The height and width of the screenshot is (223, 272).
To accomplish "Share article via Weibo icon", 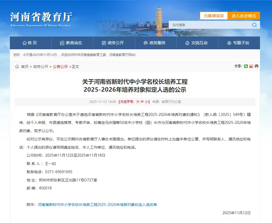I will (x=251, y=66).
